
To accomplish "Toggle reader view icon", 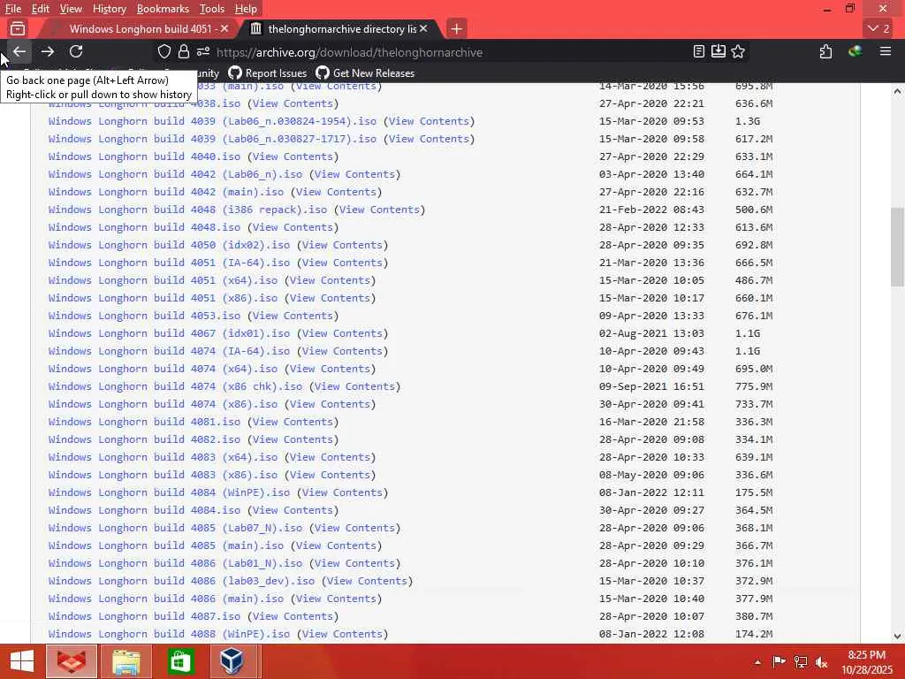I will click(x=699, y=52).
